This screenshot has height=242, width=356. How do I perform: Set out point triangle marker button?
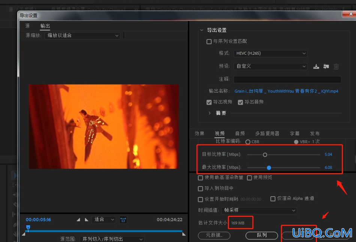point(87,219)
